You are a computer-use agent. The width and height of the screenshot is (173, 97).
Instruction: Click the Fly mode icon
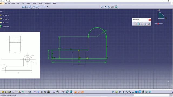point(113,92)
